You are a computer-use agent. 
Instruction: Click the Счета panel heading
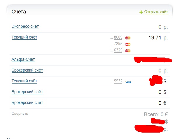(x=19, y=12)
